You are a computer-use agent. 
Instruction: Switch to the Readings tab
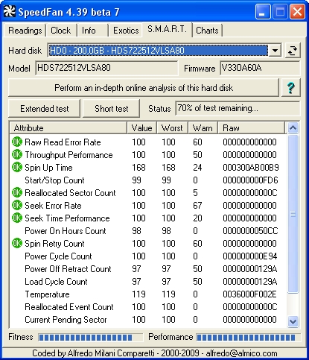point(25,31)
